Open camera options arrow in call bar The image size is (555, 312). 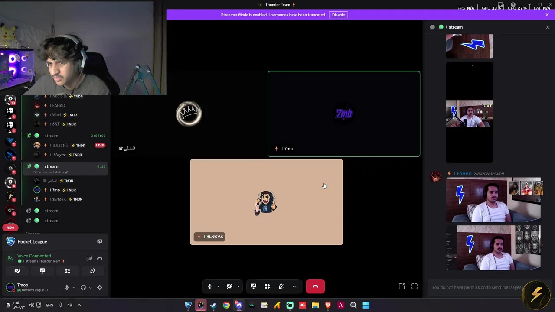238,286
